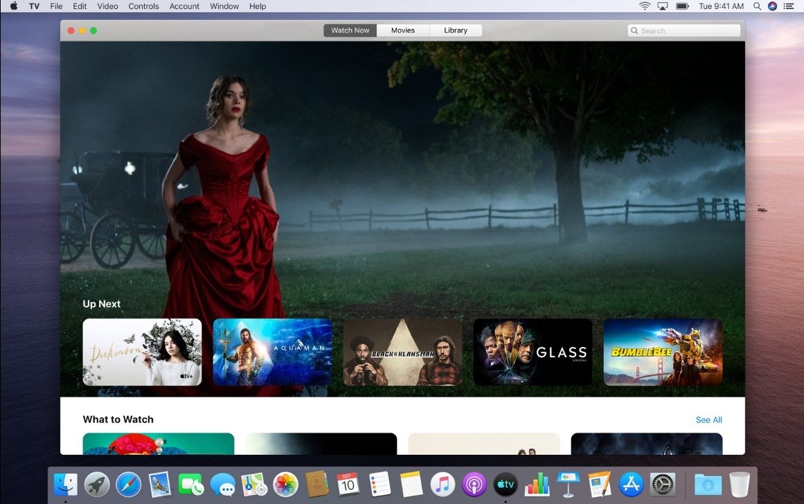The height and width of the screenshot is (504, 804).
Task: Launch Launchpad rocket icon in Dock
Action: (x=97, y=484)
